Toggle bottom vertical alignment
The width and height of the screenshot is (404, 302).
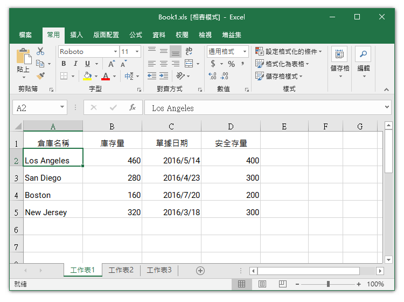(176, 51)
